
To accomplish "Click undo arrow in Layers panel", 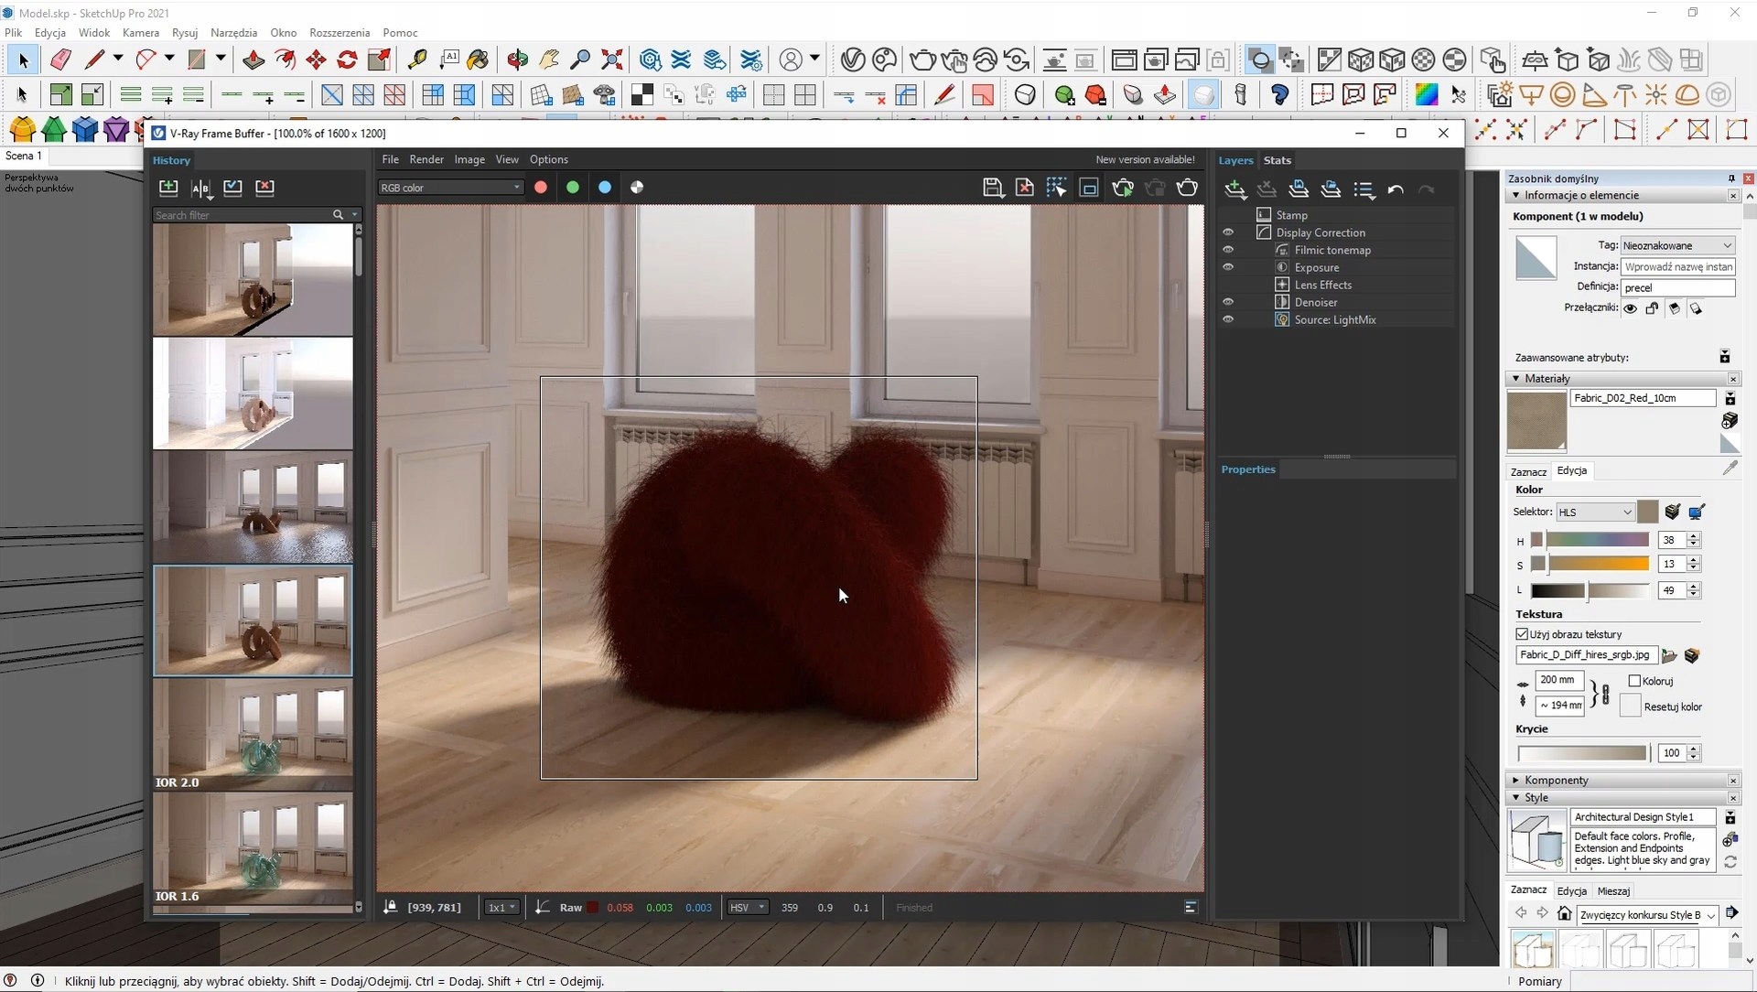I will tap(1396, 189).
